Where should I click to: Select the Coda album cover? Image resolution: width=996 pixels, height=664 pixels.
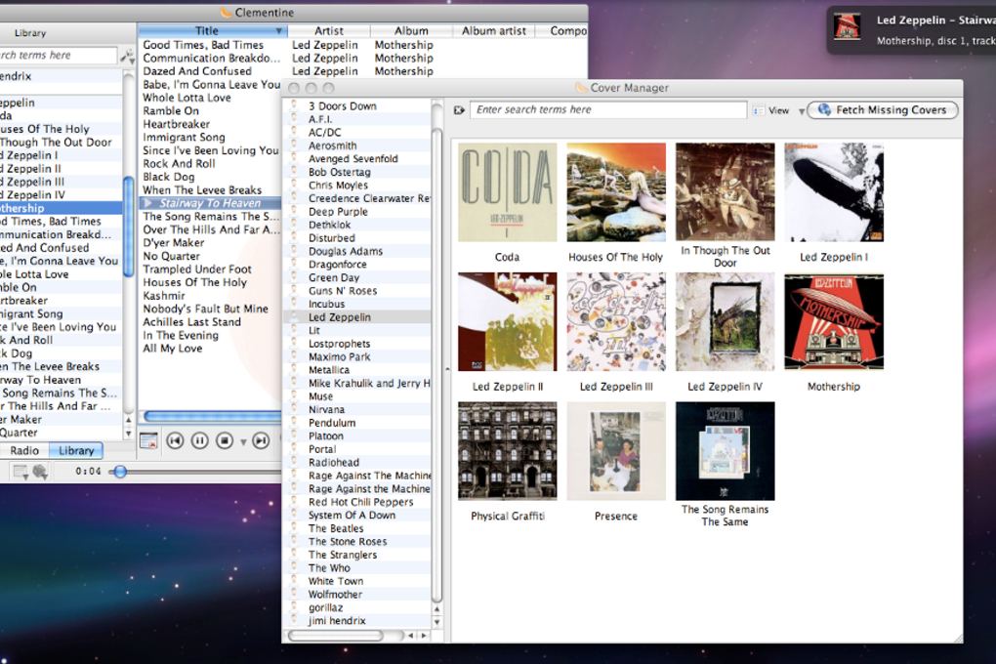[507, 192]
